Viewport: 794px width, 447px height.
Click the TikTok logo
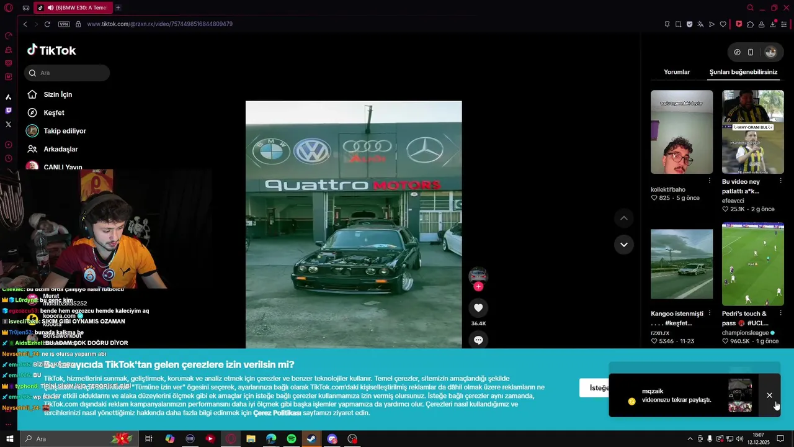click(x=51, y=50)
